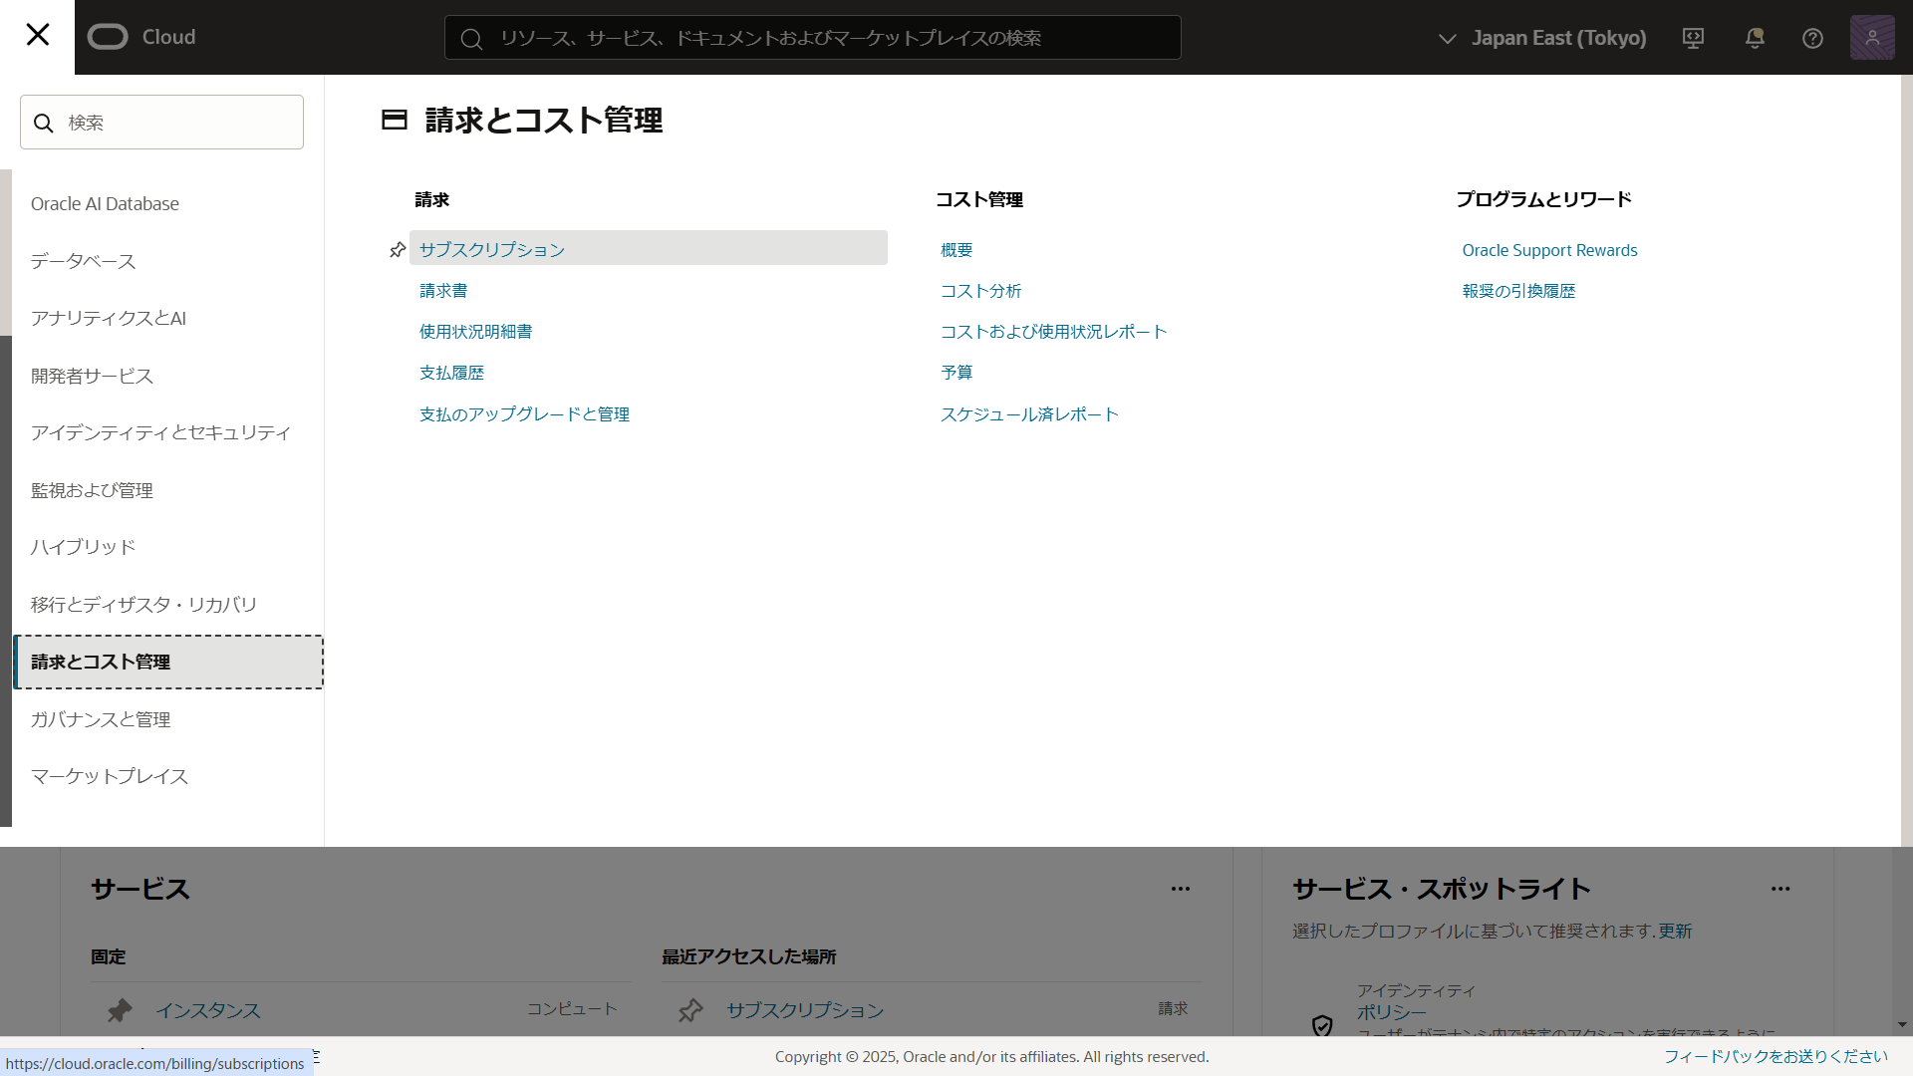
Task: Unpin サブスクリプション from the 請求 list
Action: [397, 249]
